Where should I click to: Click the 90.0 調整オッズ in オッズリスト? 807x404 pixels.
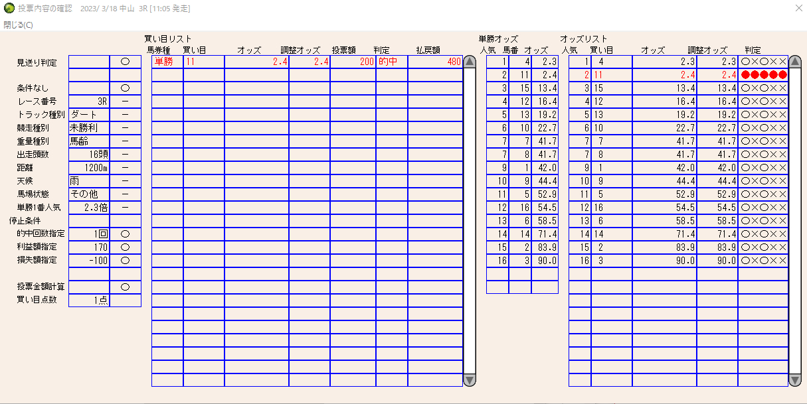coord(717,261)
